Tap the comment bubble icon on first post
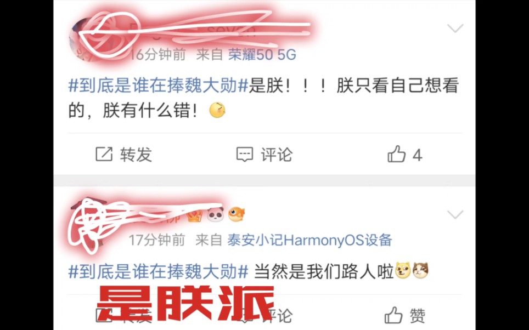 245,155
